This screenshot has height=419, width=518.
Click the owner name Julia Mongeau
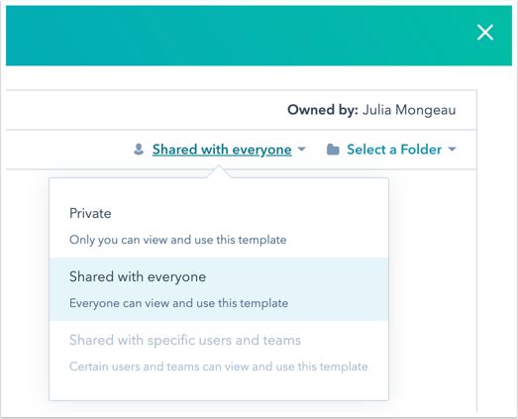pyautogui.click(x=409, y=110)
